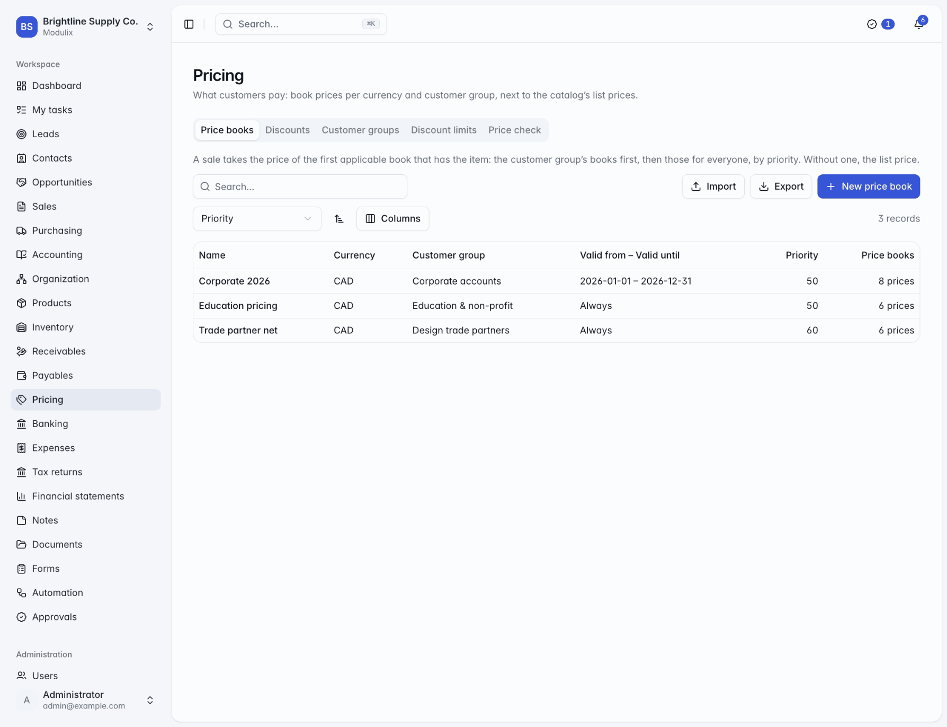947x727 pixels.
Task: Click the Export button
Action: point(781,187)
